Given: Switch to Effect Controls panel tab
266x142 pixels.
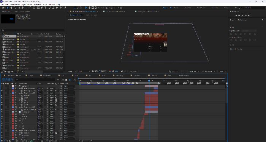Looking at the screenshot, I should [x=22, y=11].
